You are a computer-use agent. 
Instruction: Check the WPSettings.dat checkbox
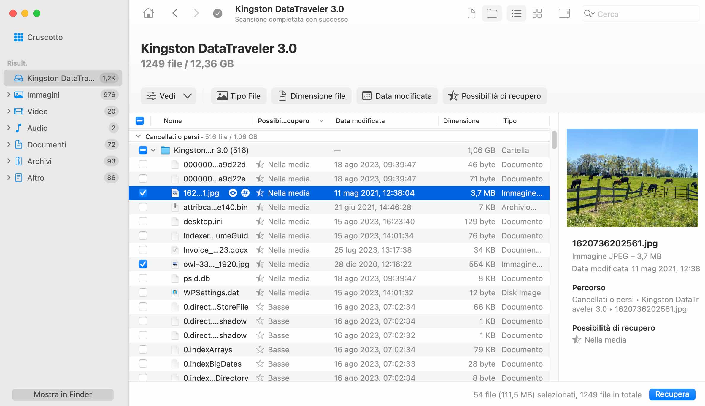point(143,293)
